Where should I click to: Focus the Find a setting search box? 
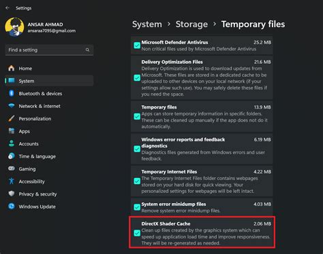point(49,50)
